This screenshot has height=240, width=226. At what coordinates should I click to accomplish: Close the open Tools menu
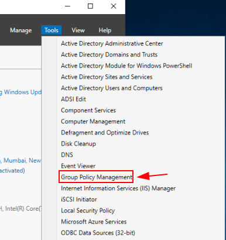click(52, 30)
